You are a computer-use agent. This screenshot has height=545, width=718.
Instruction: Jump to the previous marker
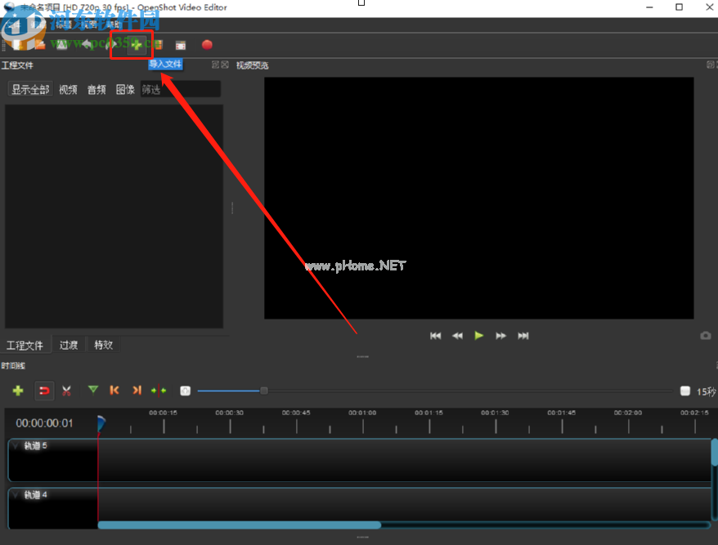tap(114, 391)
